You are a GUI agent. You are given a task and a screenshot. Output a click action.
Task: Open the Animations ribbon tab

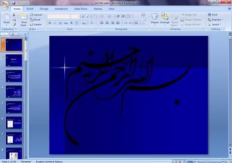[61, 9]
